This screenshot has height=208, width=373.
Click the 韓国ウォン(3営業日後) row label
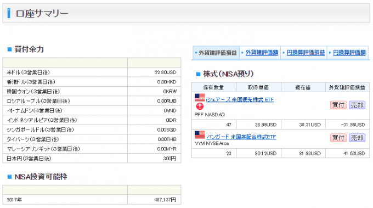point(33,92)
